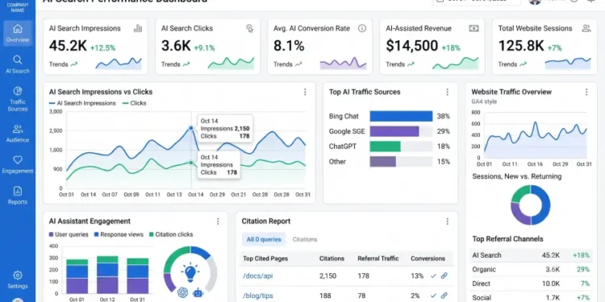This screenshot has width=605, height=302.
Task: Click the link icon in /docs/api row
Action: [x=444, y=275]
